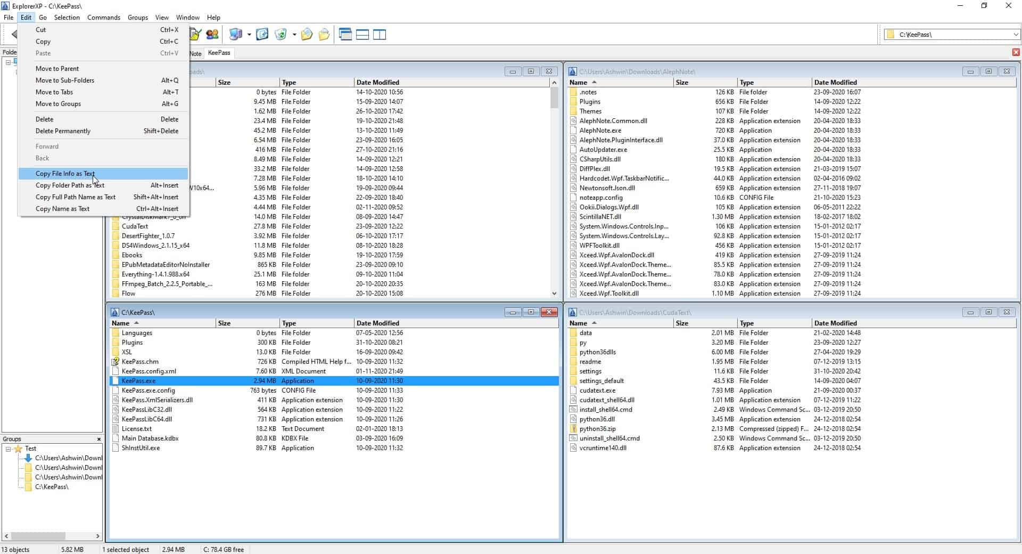
Task: Click the Recycle Bin toolbar icon
Action: tap(281, 35)
